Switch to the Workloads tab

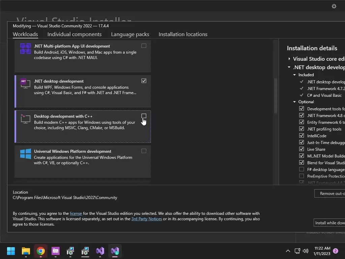[25, 34]
